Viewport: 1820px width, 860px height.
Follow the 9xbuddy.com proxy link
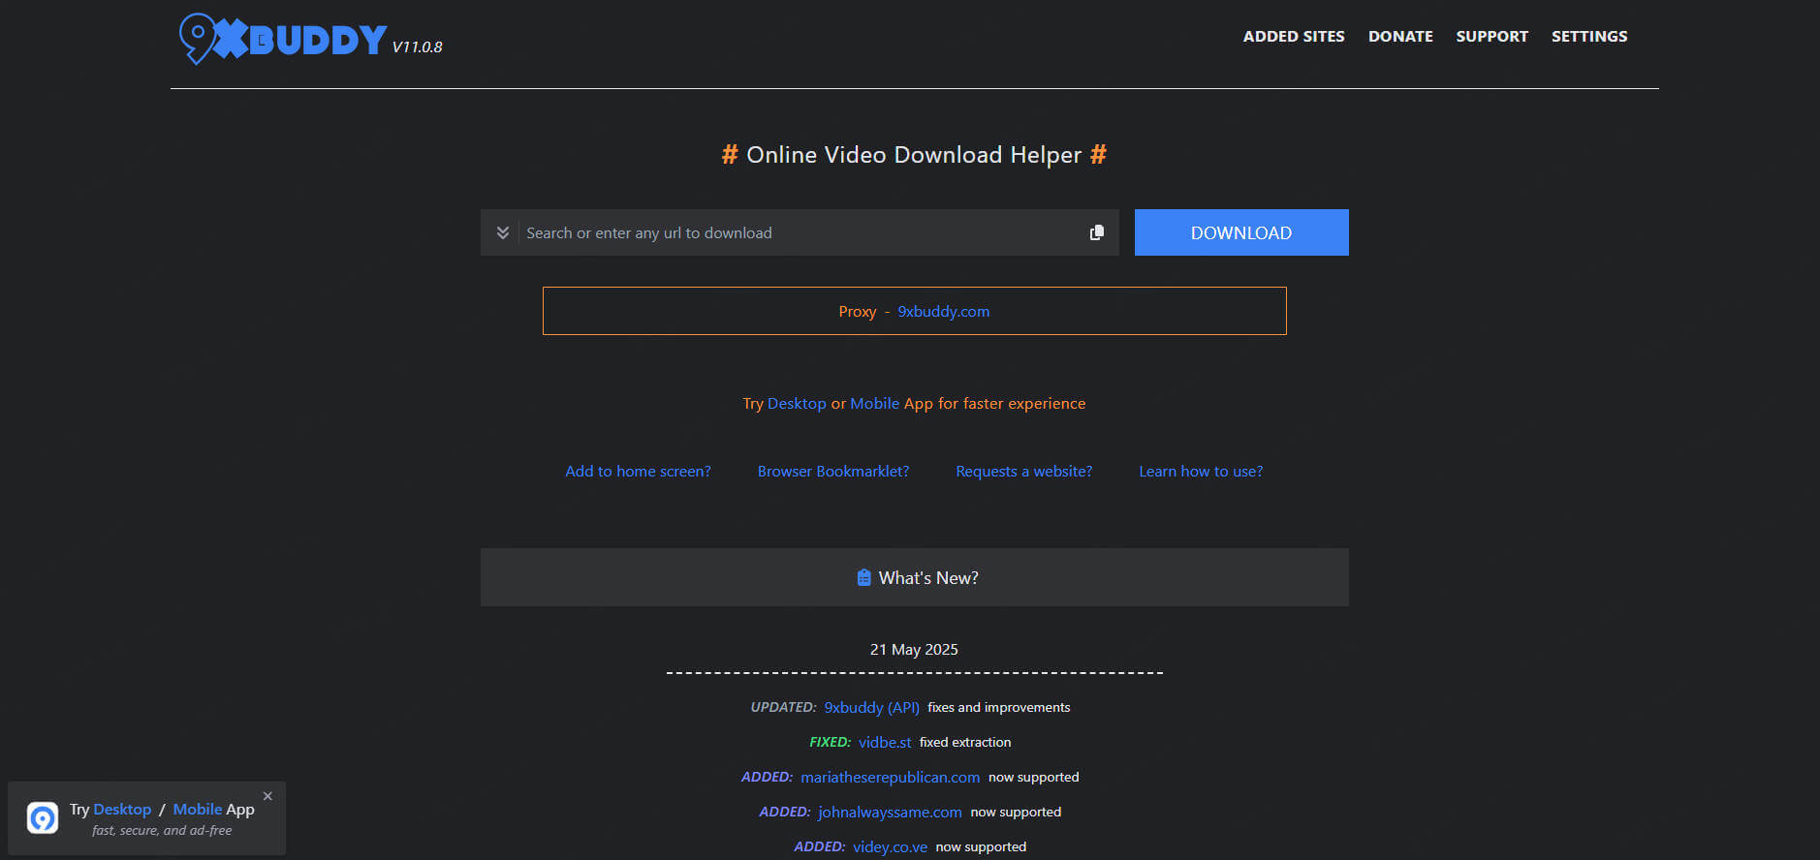943,312
